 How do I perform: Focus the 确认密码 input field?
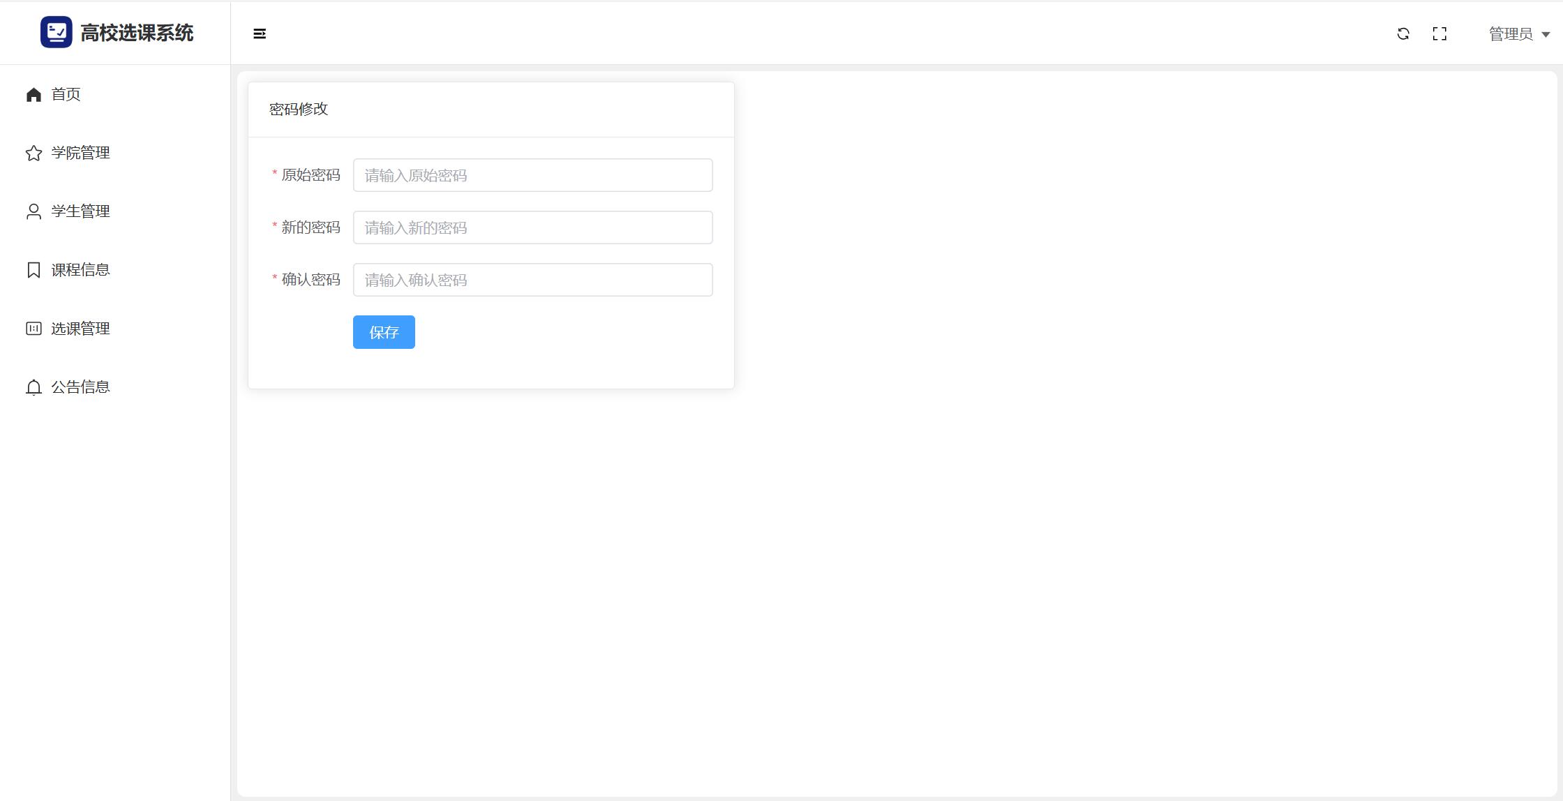tap(532, 280)
